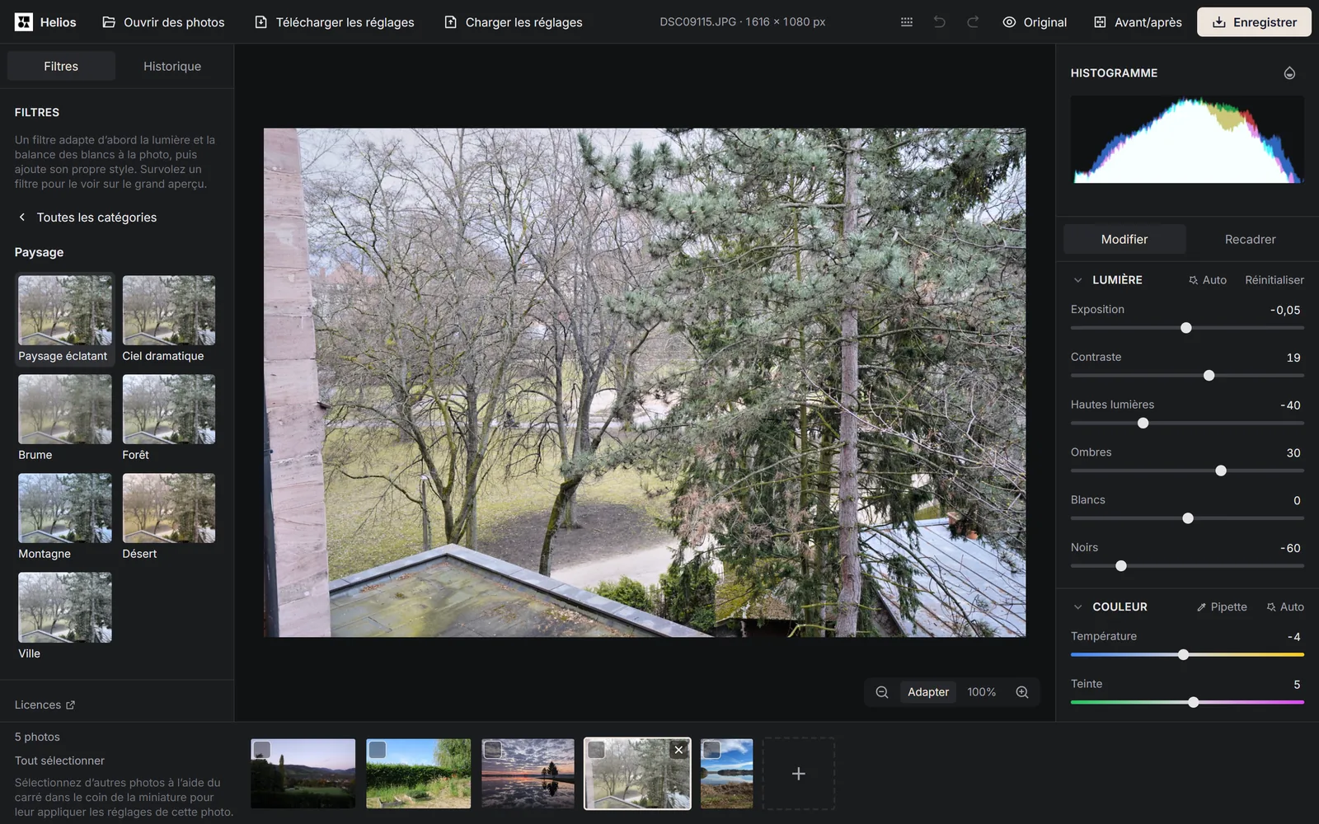Open the Recadrer tab
1319x824 pixels.
click(x=1250, y=240)
